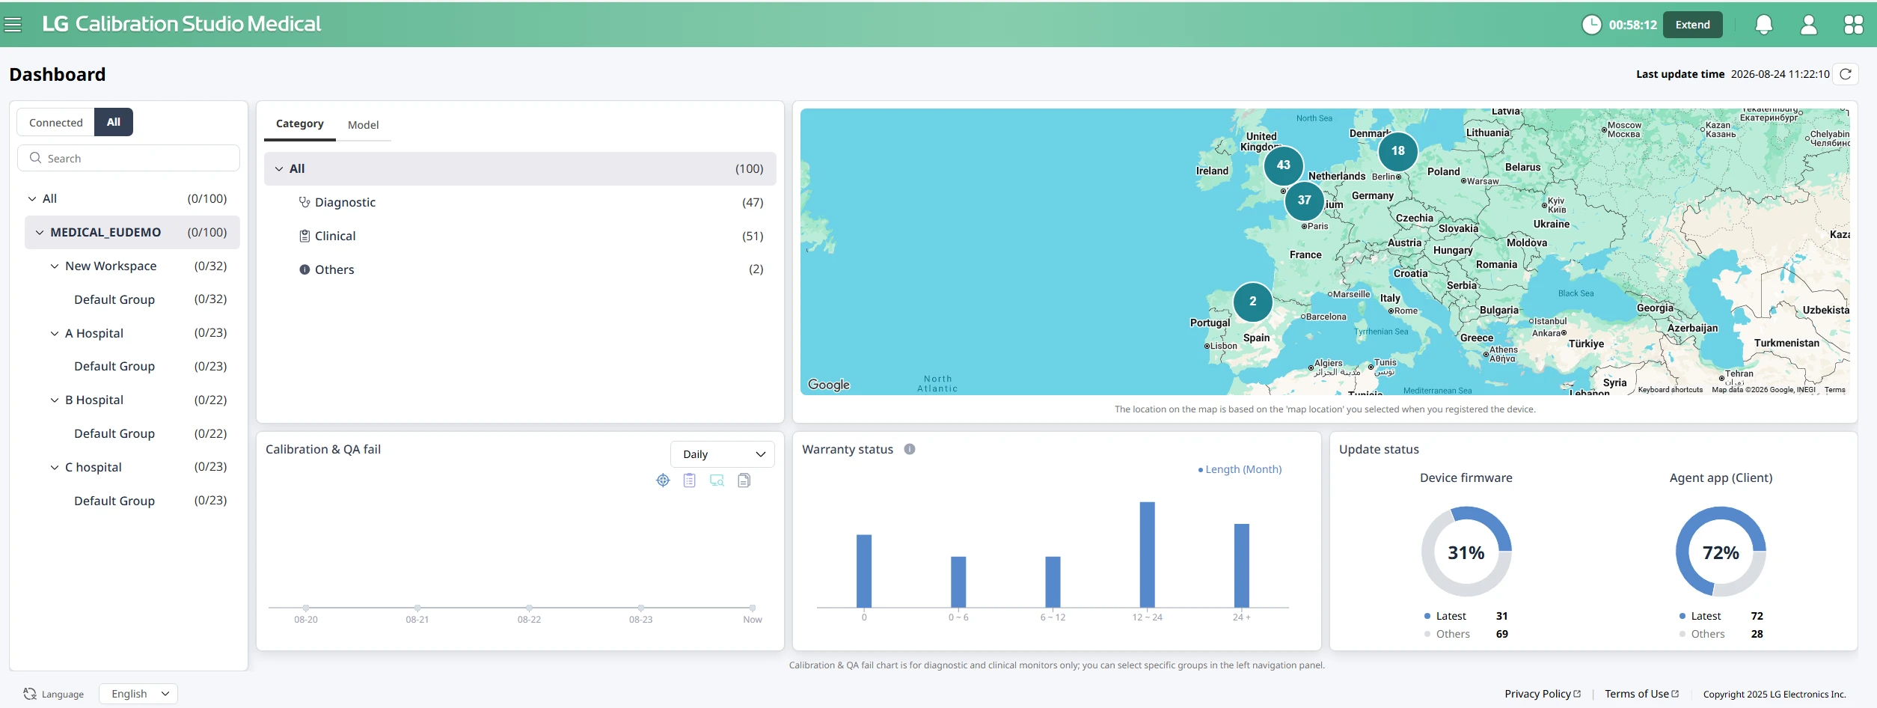1877x708 pixels.
Task: Click the 08-22 data point on the fail chart
Action: click(529, 608)
